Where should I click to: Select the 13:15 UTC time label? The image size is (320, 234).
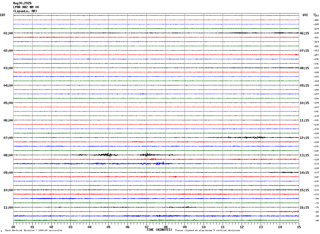(x=304, y=155)
